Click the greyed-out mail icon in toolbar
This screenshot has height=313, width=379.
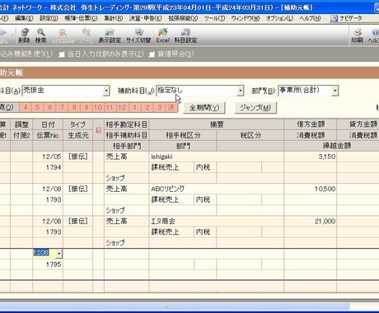point(86,32)
